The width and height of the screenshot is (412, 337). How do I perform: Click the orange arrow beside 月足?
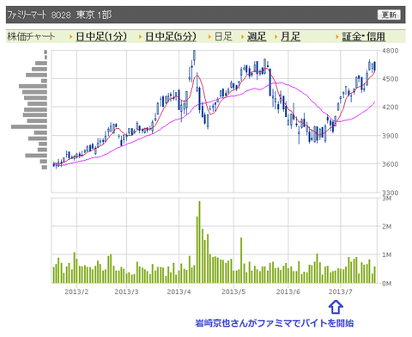coord(276,37)
